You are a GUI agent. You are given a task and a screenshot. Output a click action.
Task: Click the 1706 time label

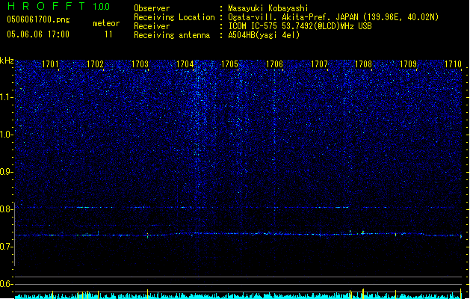click(x=274, y=64)
